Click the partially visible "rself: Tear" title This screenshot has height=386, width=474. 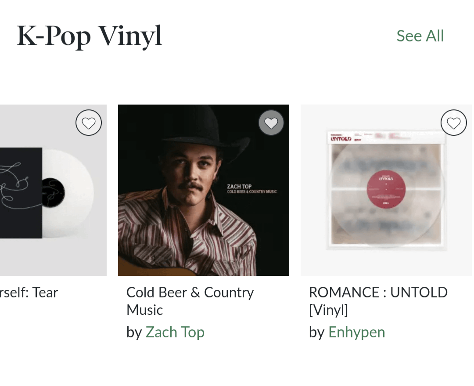coord(29,292)
